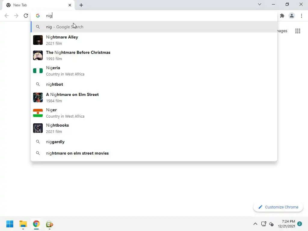
Task: Select the niggardly search suggestion
Action: click(154, 142)
